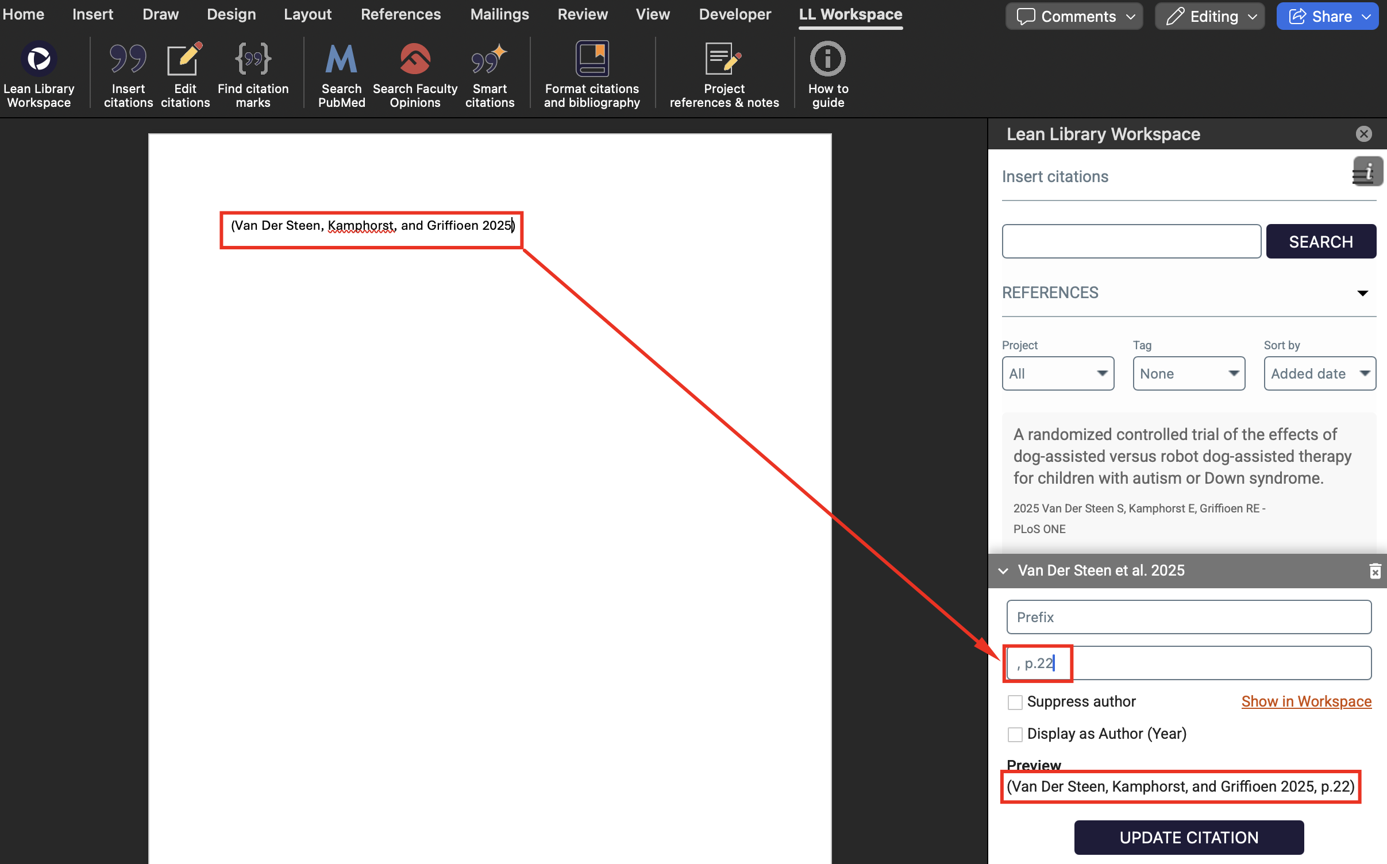Open Find citation marks tool
The width and height of the screenshot is (1387, 864).
[253, 59]
